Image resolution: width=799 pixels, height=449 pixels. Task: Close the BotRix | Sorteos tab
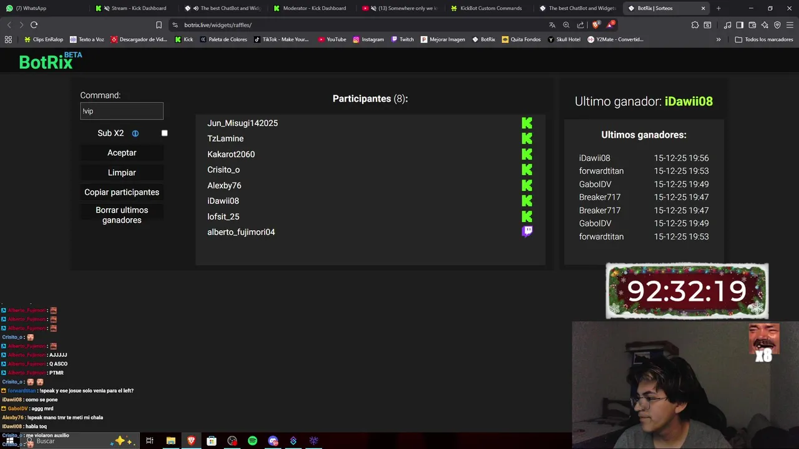[703, 8]
